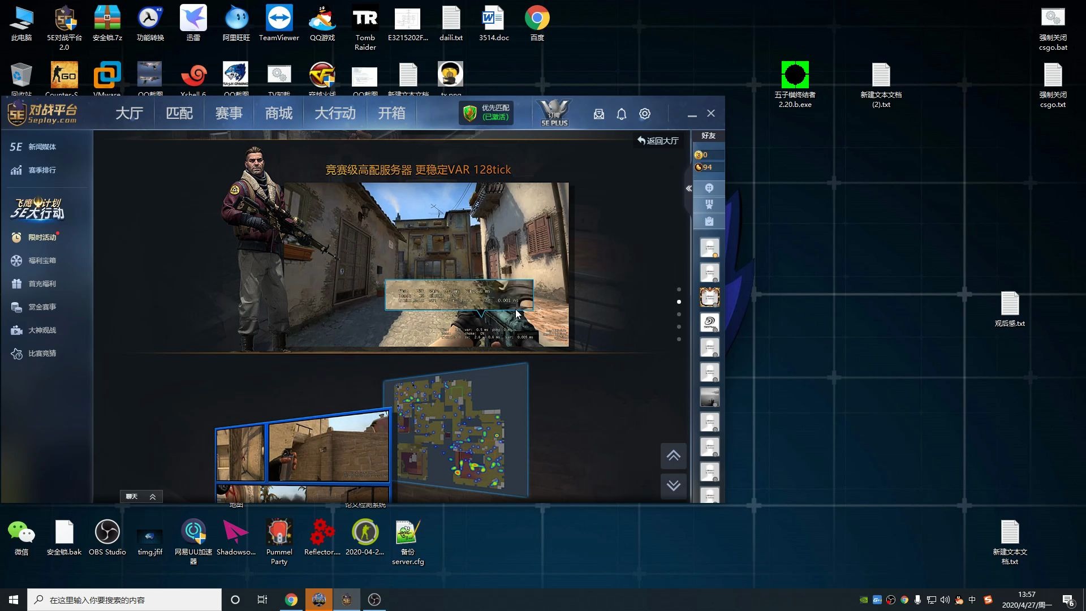Select the last carousel page dot
The height and width of the screenshot is (611, 1086).
(679, 339)
